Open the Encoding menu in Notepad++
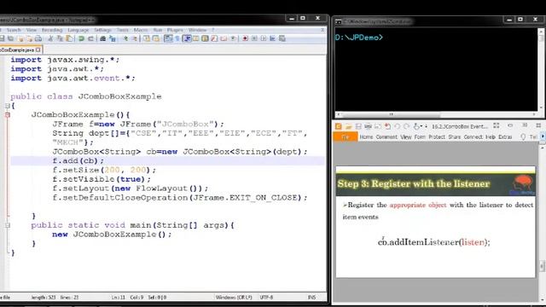 [52, 30]
